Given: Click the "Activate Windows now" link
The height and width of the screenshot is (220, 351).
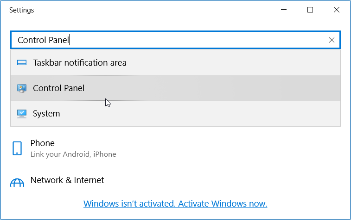Looking at the screenshot, I should (175, 204).
